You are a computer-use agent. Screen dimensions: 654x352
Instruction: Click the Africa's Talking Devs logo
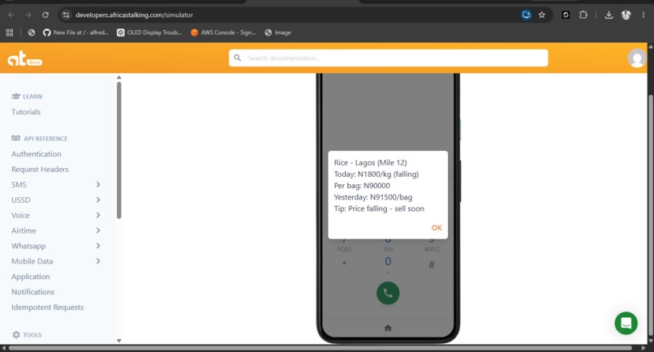pyautogui.click(x=24, y=58)
